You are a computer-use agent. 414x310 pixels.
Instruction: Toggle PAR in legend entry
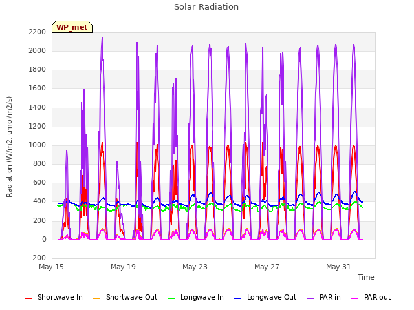coord(323,297)
